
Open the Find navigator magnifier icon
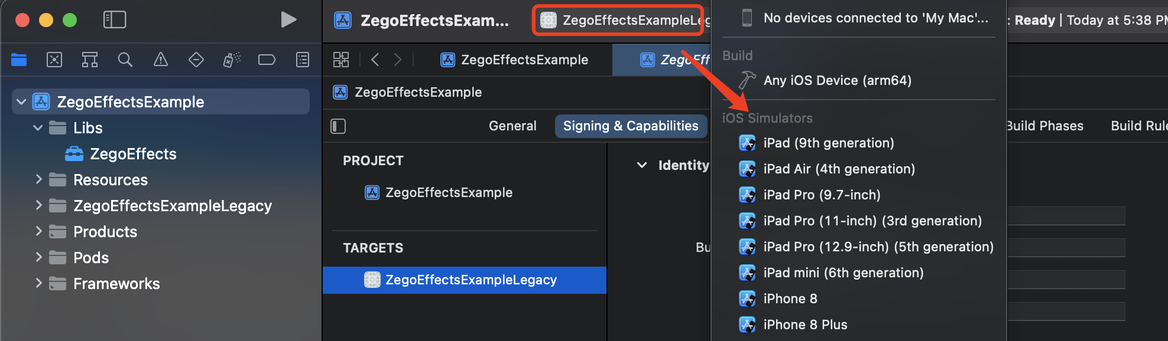click(x=125, y=60)
